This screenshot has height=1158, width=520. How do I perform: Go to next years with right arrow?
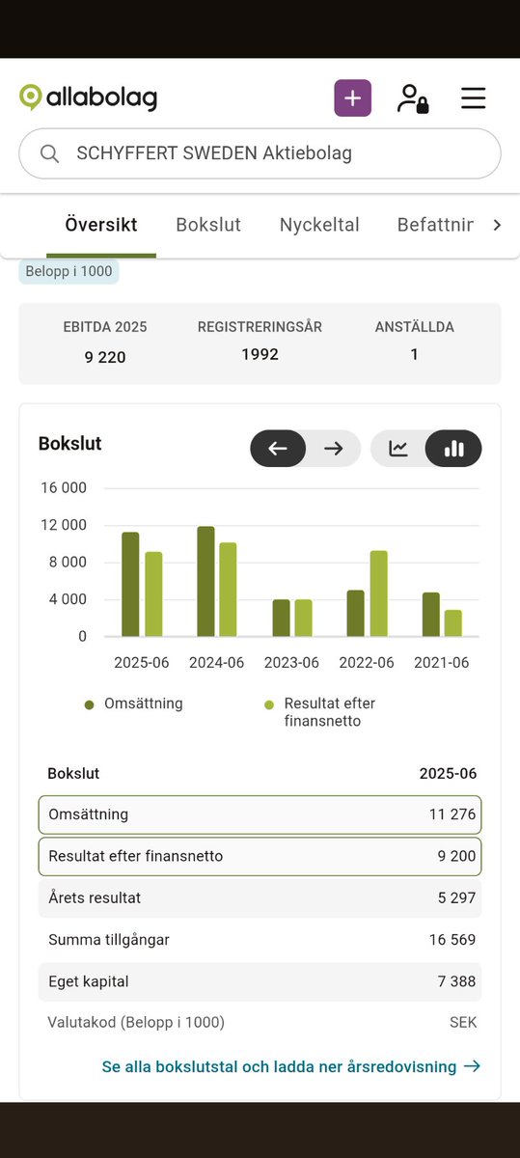(x=334, y=449)
